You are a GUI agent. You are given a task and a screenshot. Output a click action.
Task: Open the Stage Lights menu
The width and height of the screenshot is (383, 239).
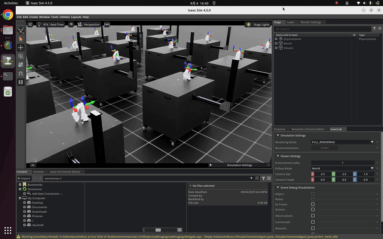click(258, 24)
